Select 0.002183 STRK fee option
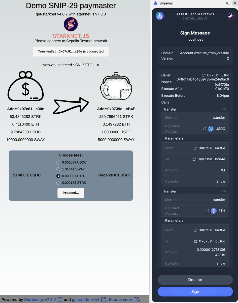The image size is (238, 303). [x=58, y=183]
